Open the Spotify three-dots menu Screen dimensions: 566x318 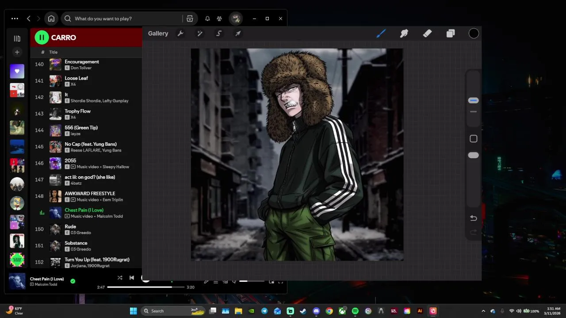tap(15, 19)
